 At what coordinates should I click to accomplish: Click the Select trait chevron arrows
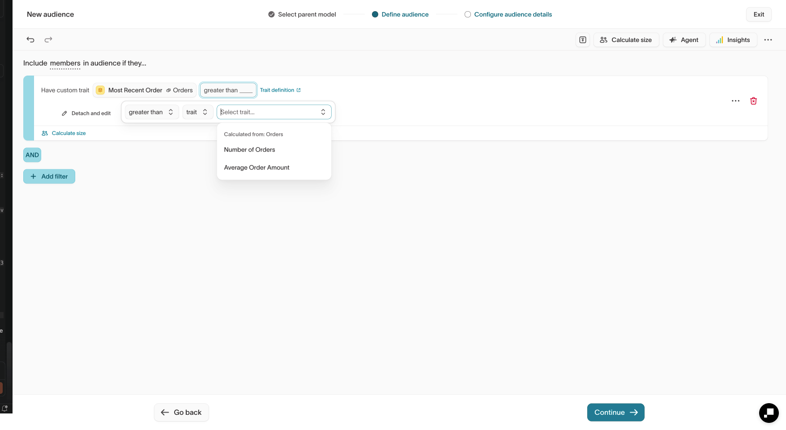click(x=323, y=112)
